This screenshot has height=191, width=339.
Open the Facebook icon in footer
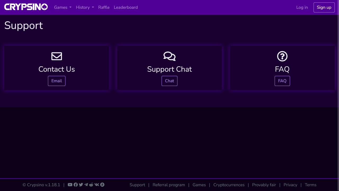[76, 185]
